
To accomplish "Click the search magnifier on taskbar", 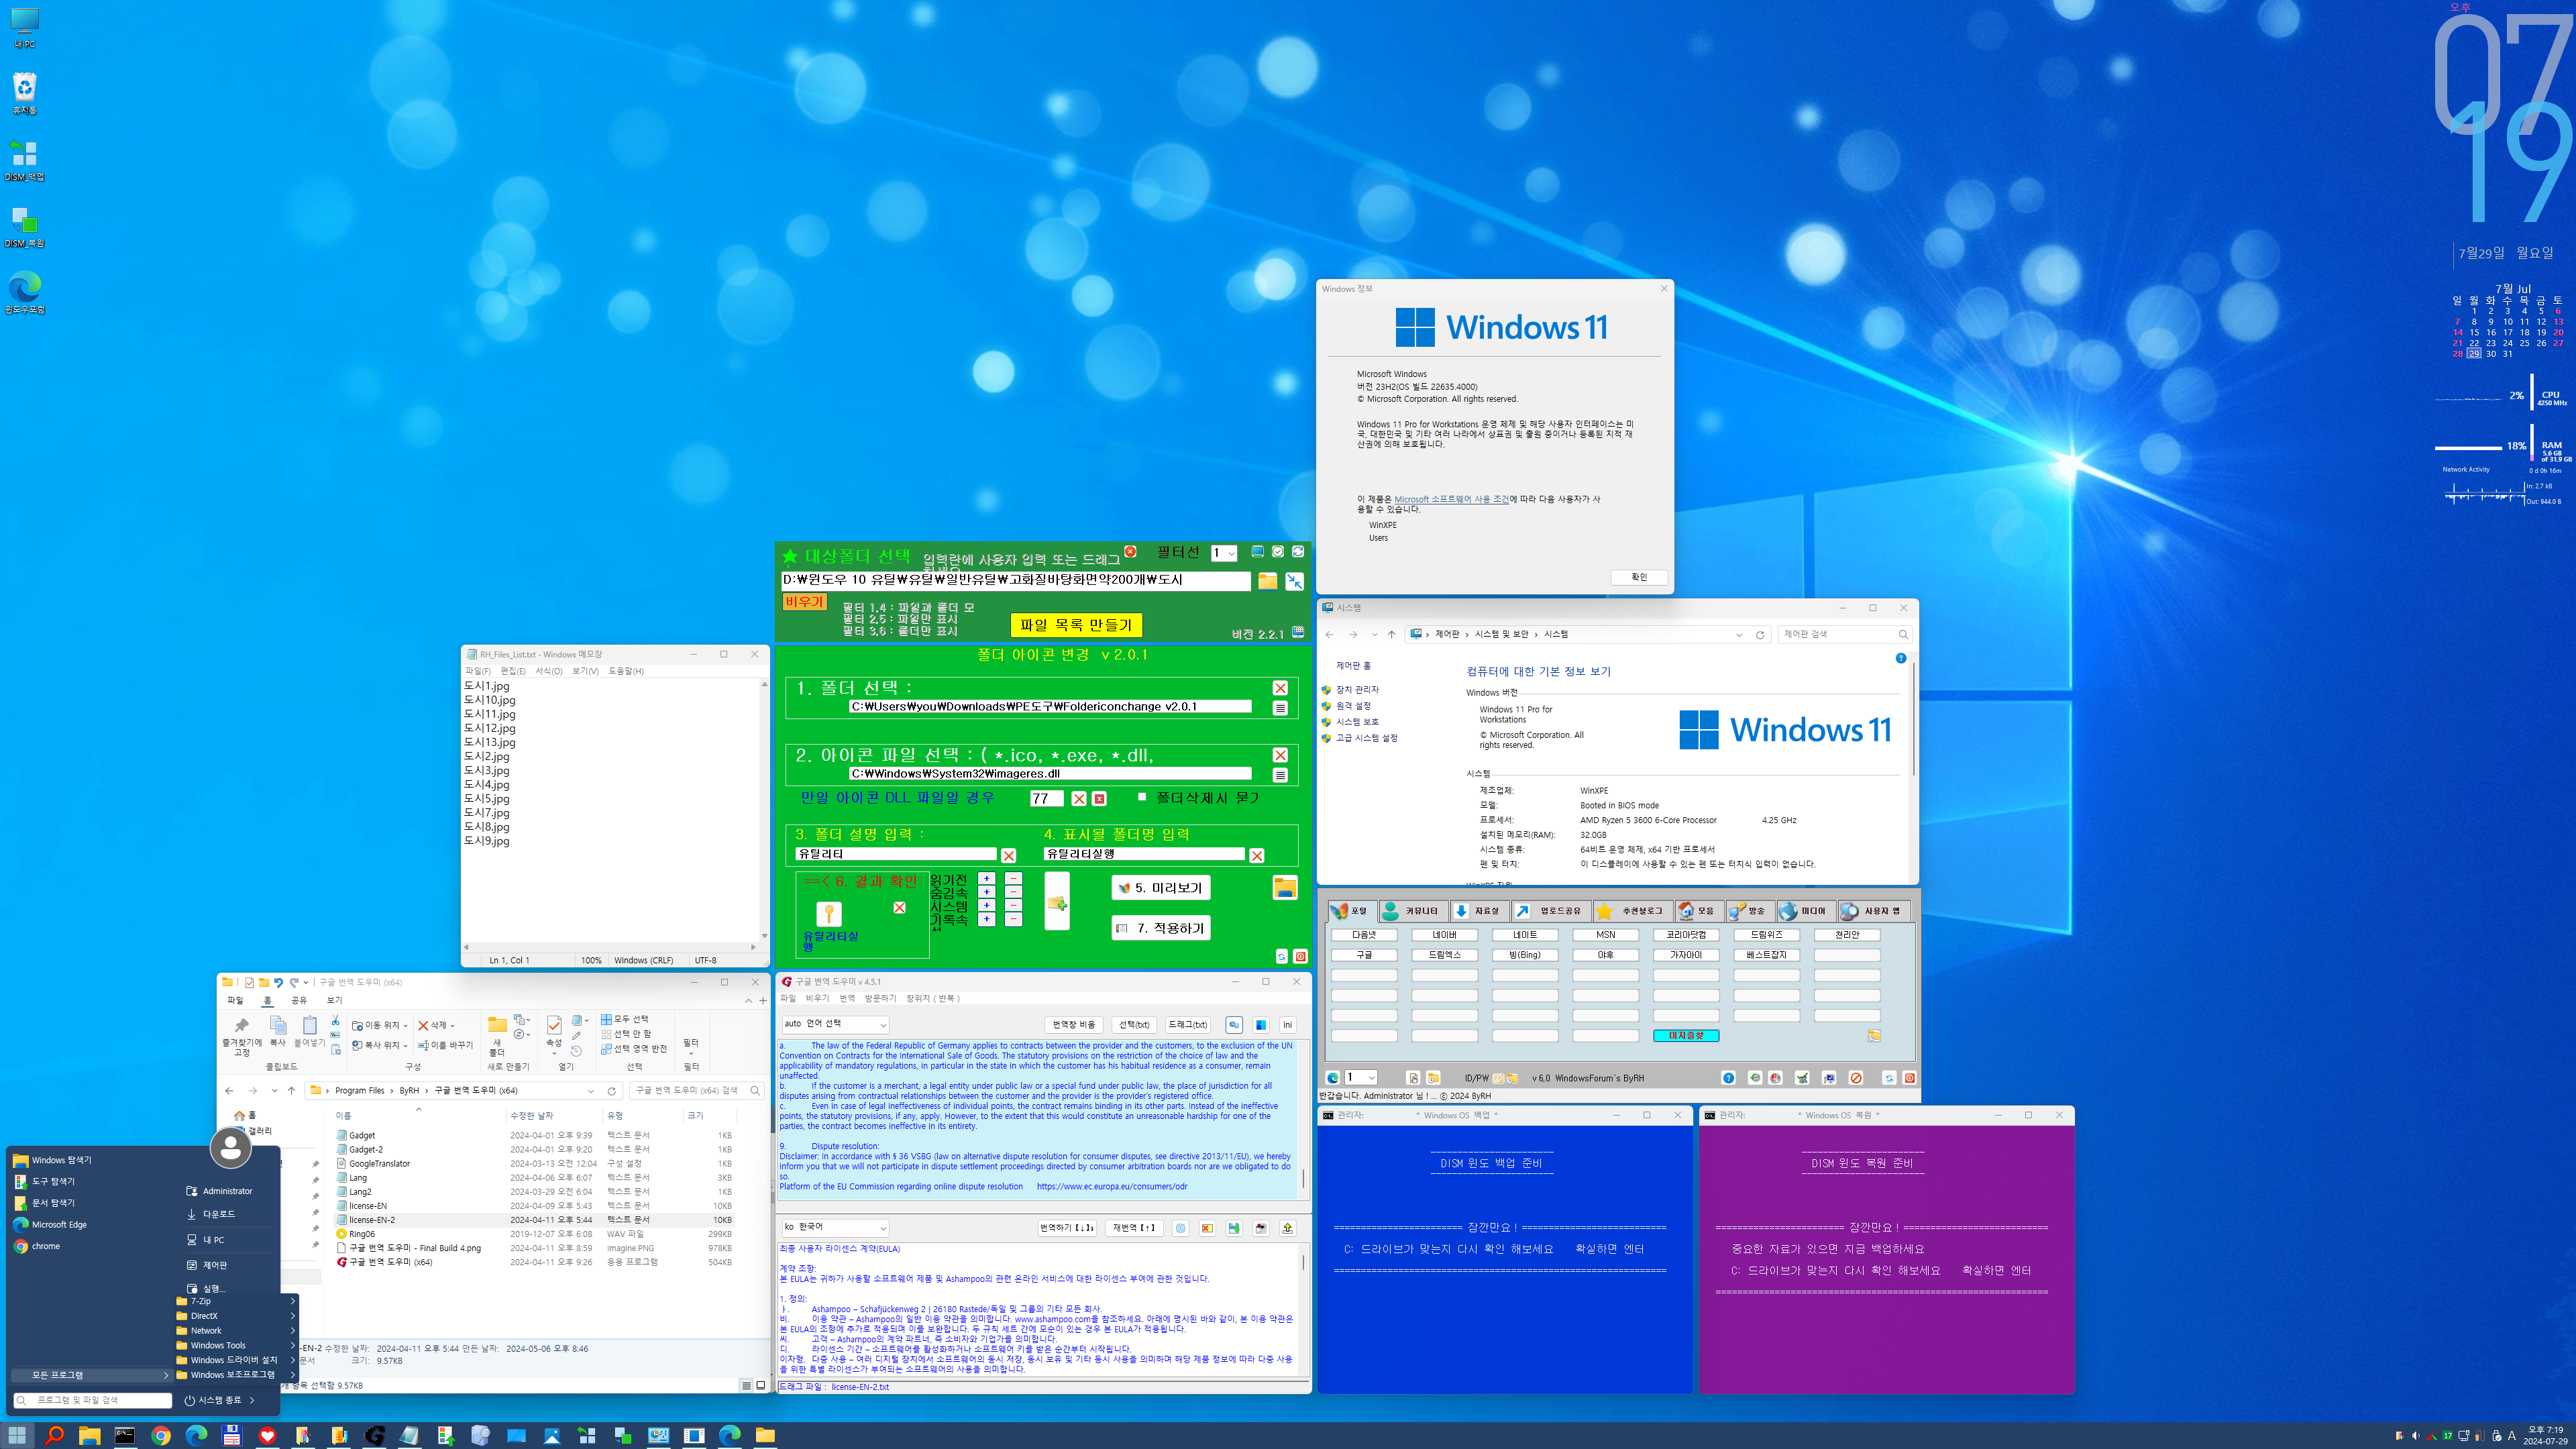I will tap(54, 1435).
